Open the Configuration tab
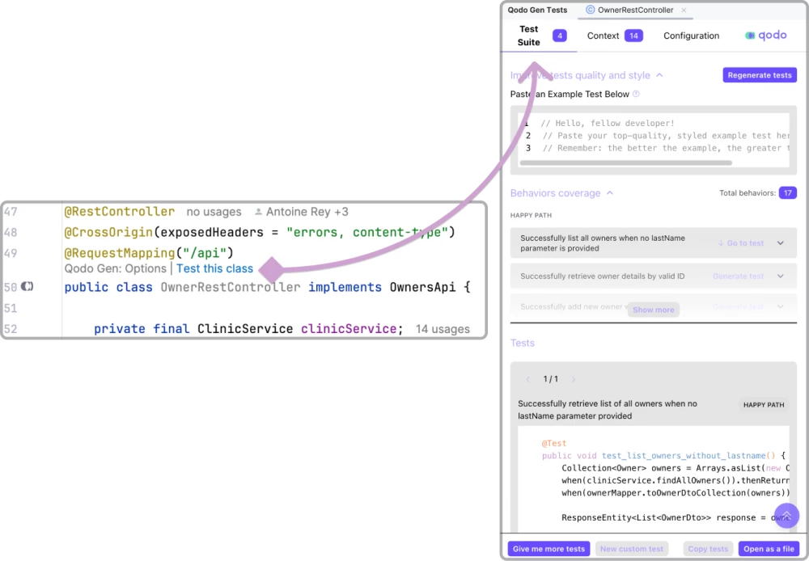The width and height of the screenshot is (809, 561). pos(691,36)
